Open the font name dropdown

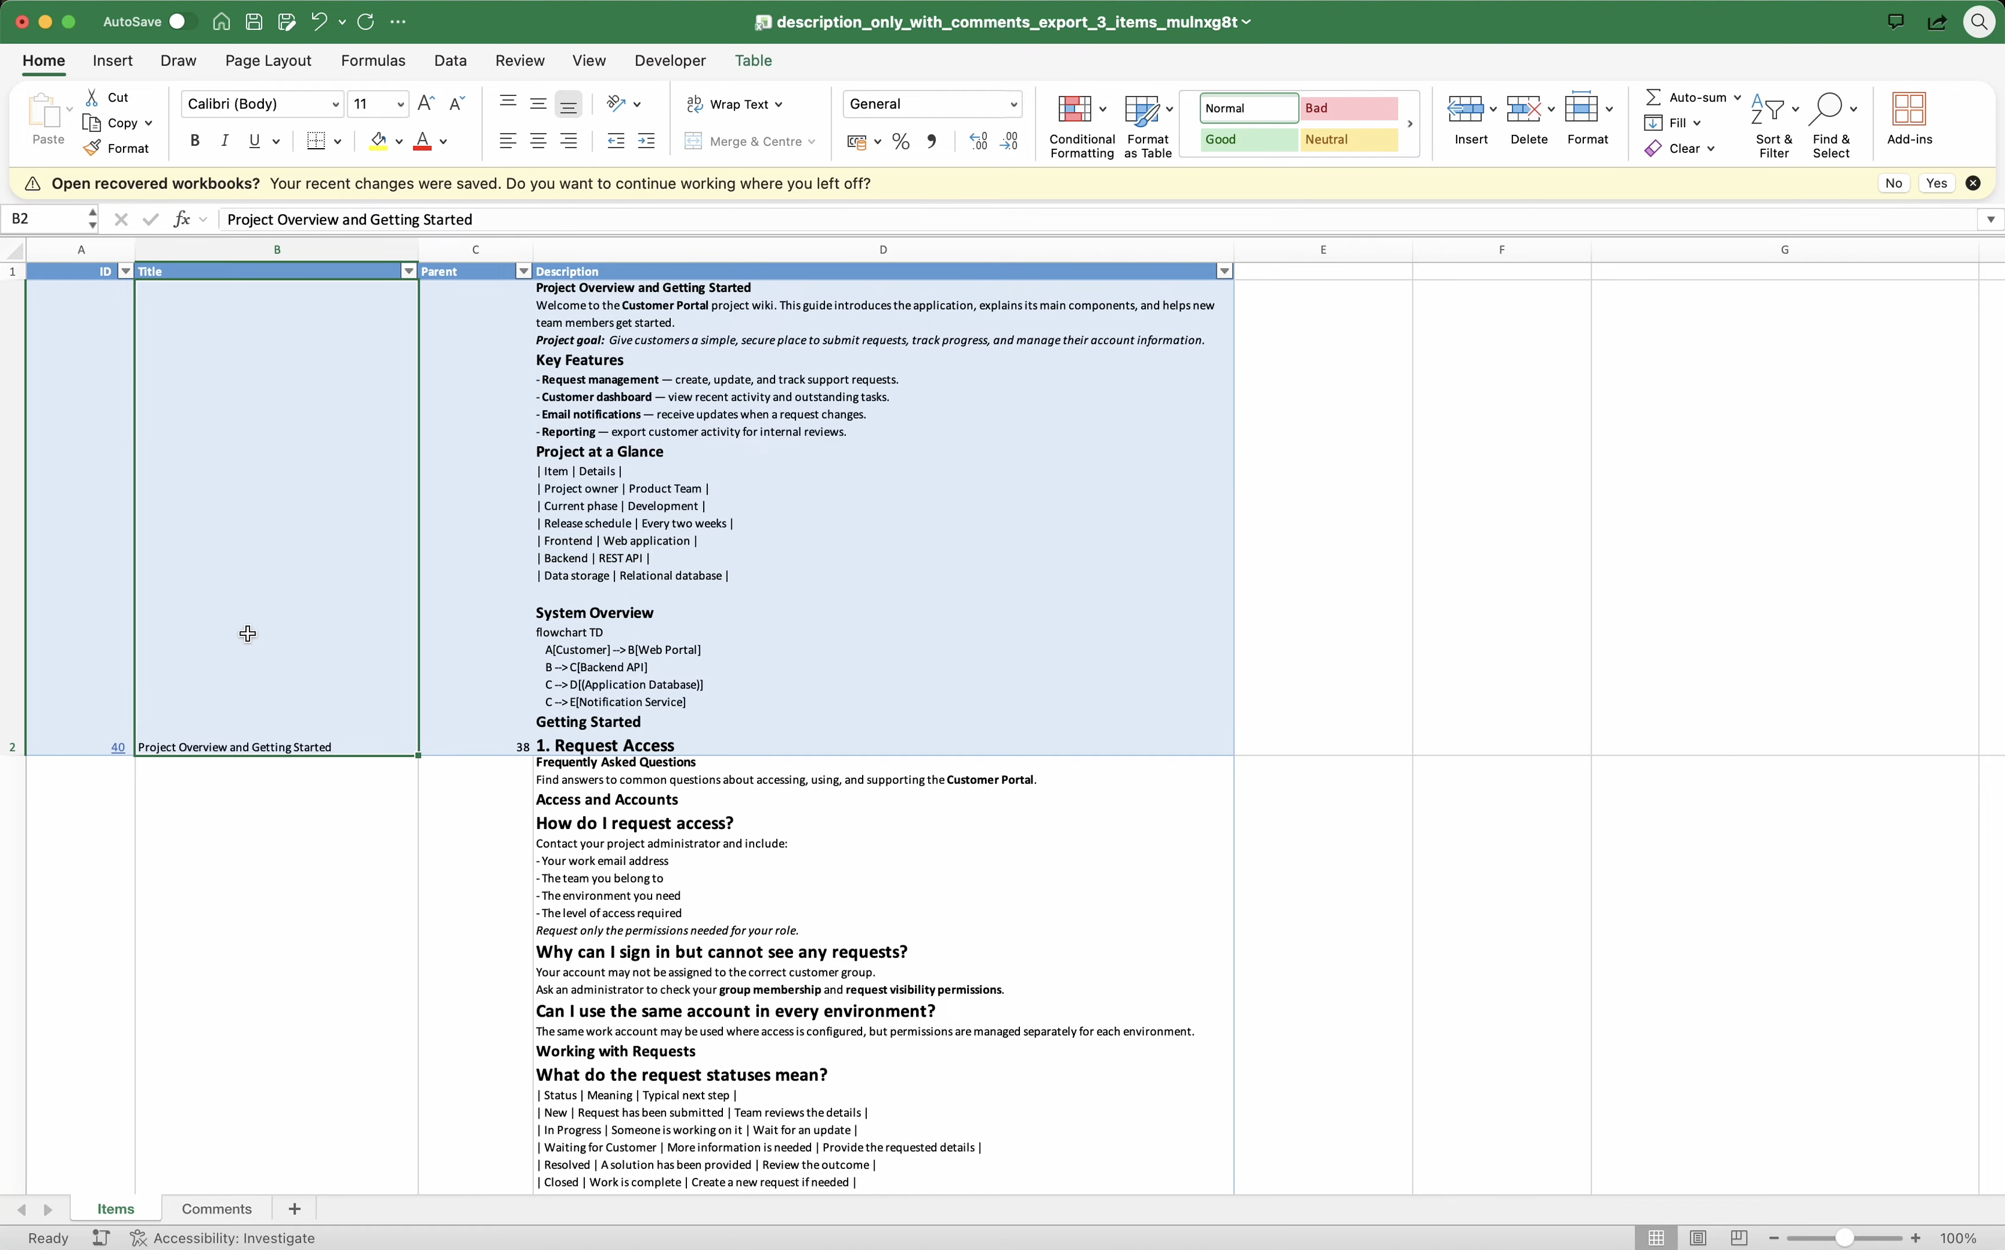click(x=335, y=104)
